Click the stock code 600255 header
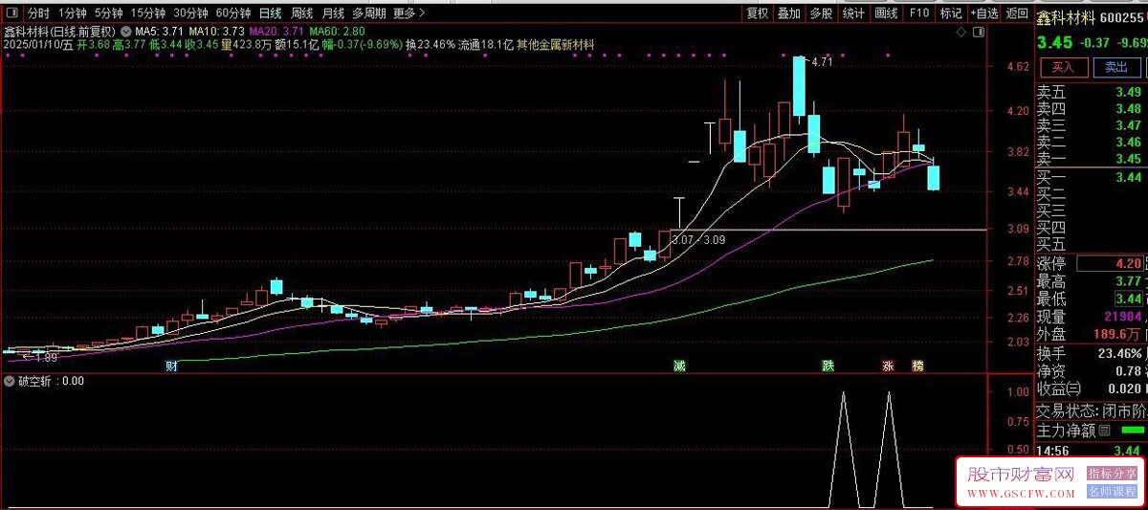 click(x=1123, y=16)
